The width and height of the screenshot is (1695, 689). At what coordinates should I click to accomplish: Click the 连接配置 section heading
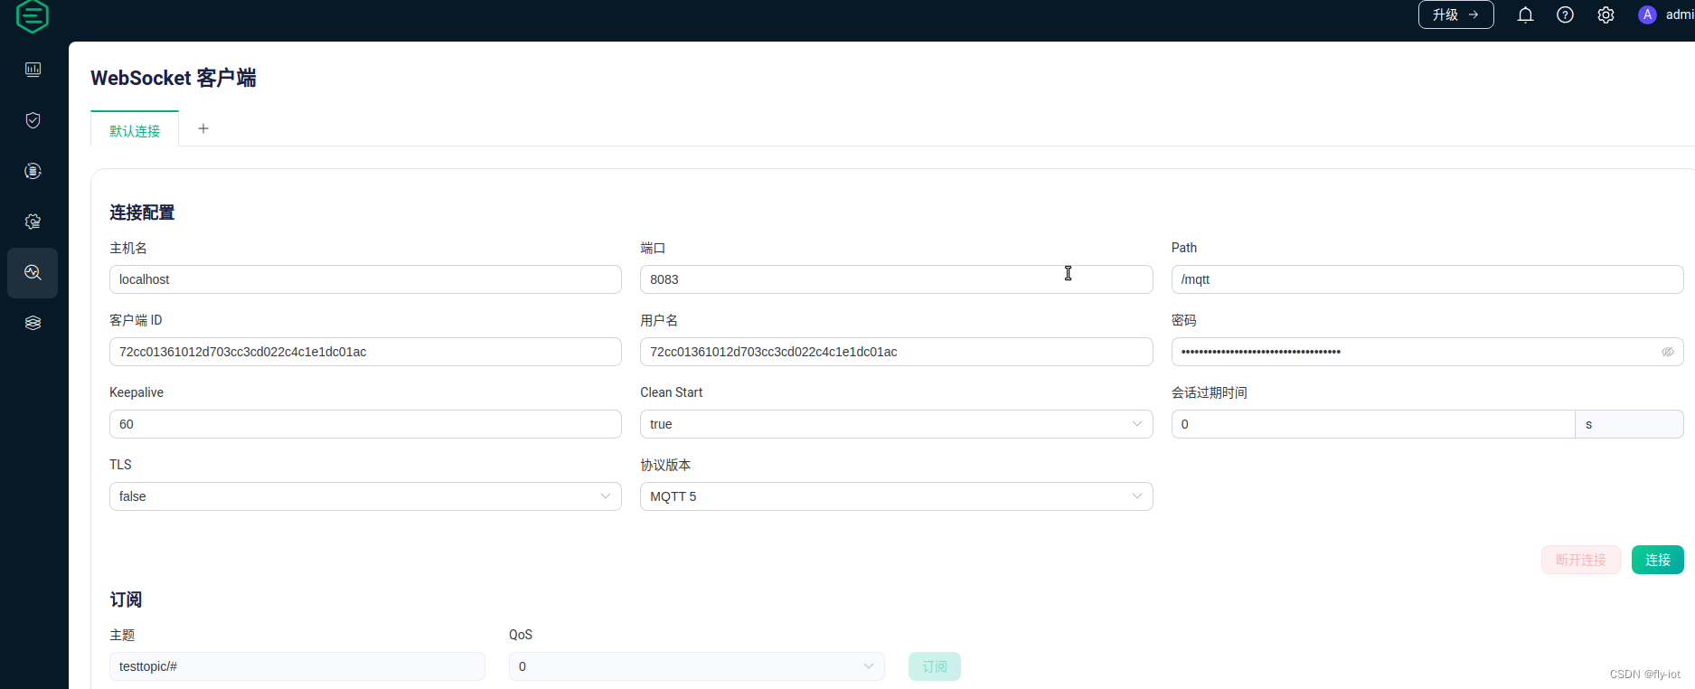click(142, 212)
